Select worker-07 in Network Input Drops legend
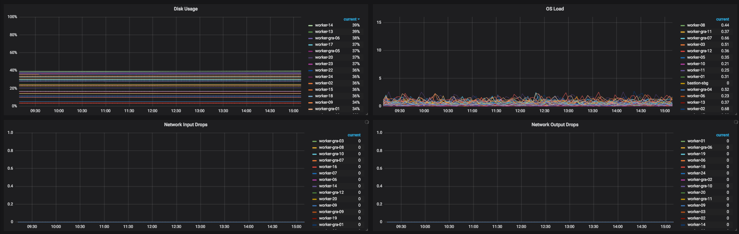This screenshot has height=234, width=739. pyautogui.click(x=328, y=173)
